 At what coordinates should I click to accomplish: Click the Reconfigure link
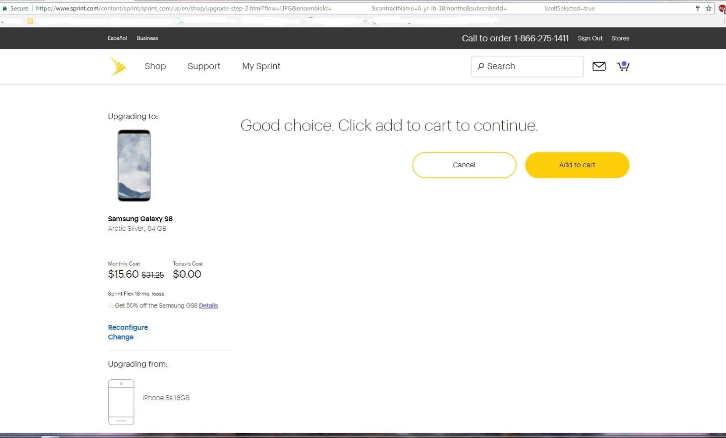128,328
